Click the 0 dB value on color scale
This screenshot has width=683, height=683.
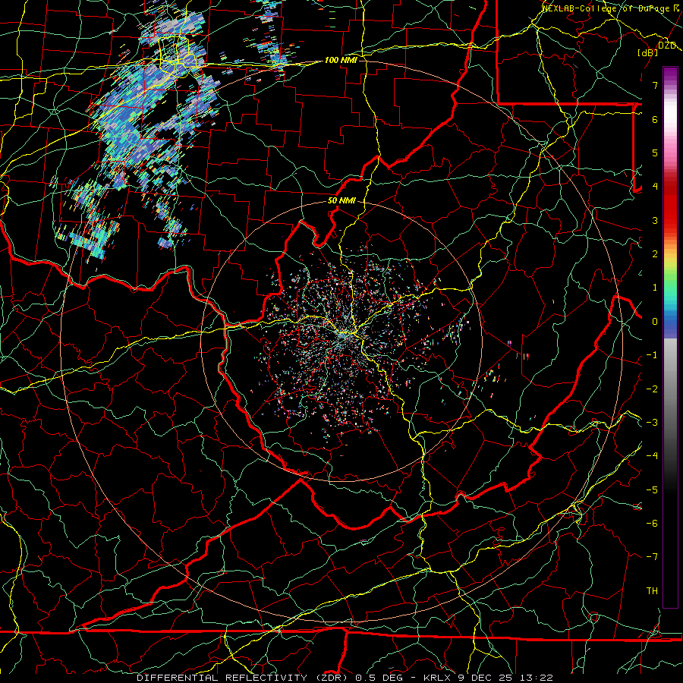[655, 322]
